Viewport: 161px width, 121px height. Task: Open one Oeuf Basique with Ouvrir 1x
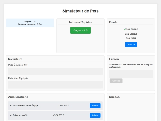131,45
